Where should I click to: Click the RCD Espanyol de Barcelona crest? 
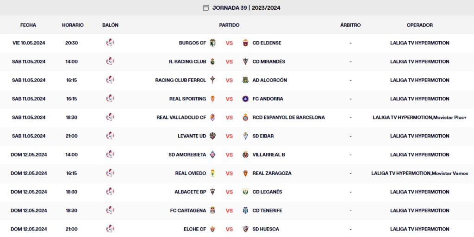click(x=245, y=118)
